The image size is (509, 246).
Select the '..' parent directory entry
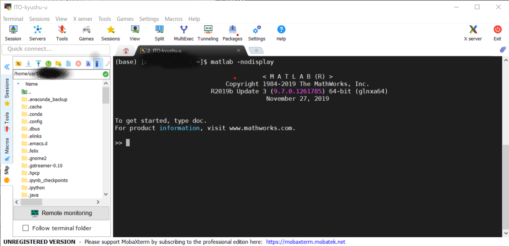(27, 92)
